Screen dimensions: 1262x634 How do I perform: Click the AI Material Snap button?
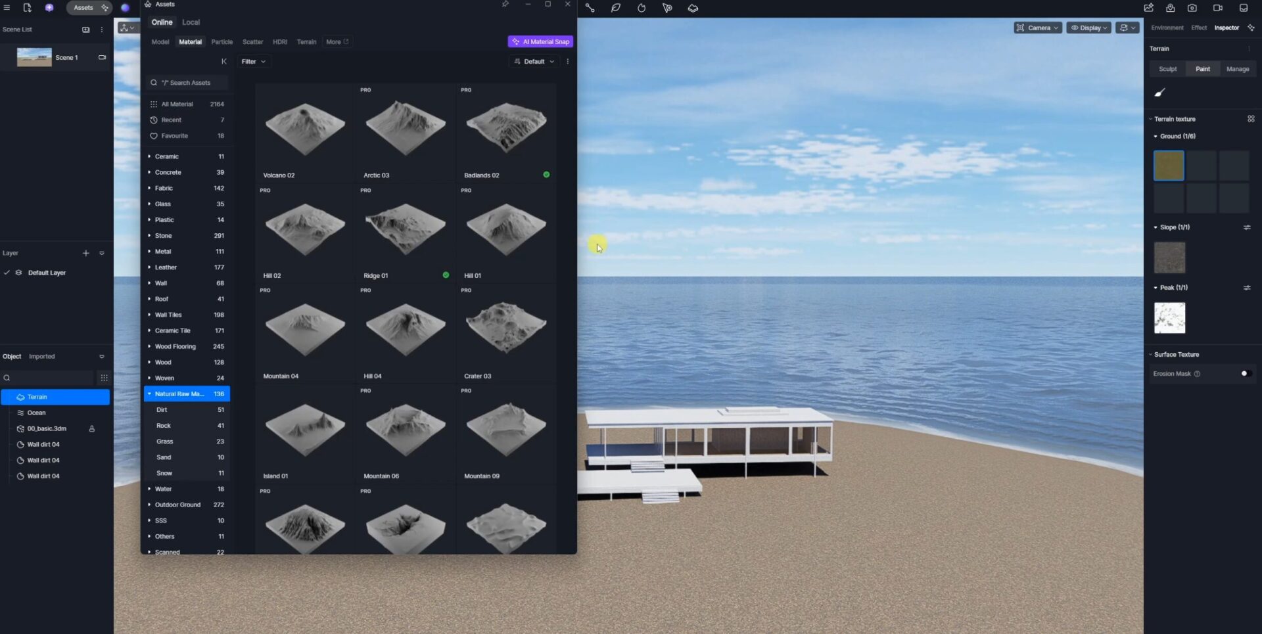pyautogui.click(x=540, y=41)
